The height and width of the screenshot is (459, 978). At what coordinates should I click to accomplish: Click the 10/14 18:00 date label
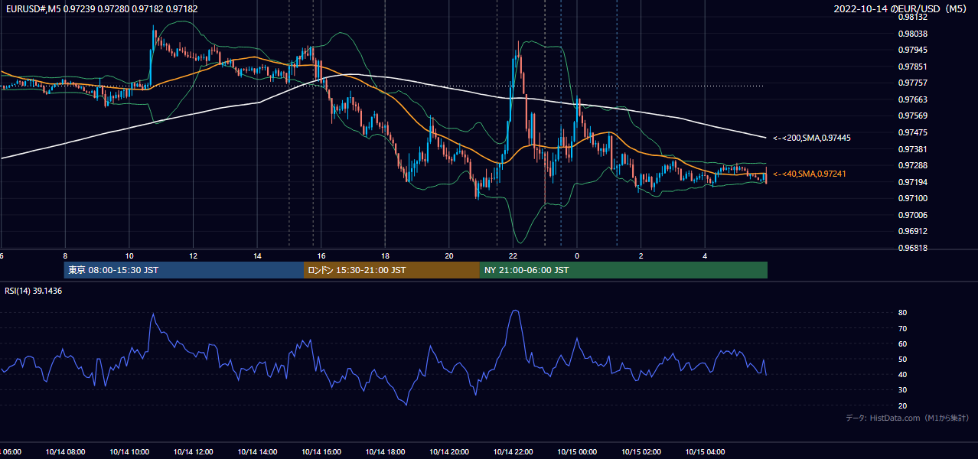(385, 452)
